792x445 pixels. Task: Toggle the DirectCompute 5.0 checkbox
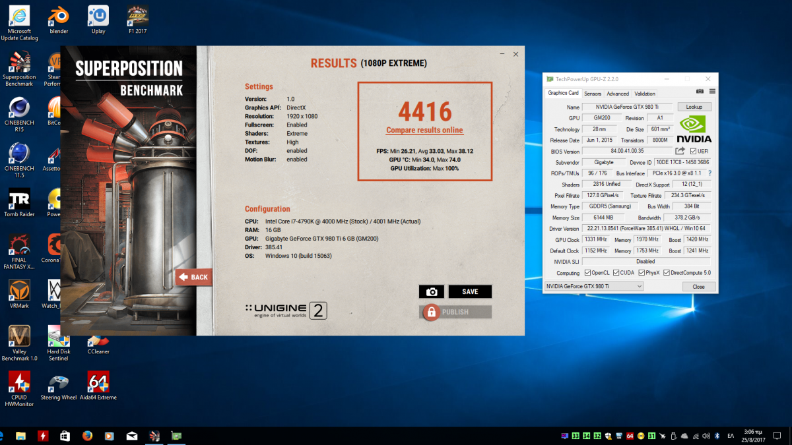[667, 273]
